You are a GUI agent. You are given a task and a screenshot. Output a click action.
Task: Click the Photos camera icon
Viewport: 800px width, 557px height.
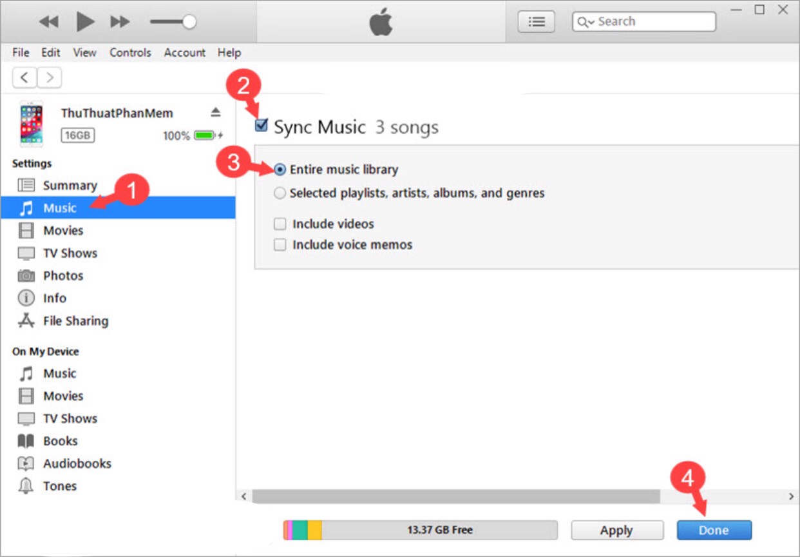pyautogui.click(x=26, y=276)
